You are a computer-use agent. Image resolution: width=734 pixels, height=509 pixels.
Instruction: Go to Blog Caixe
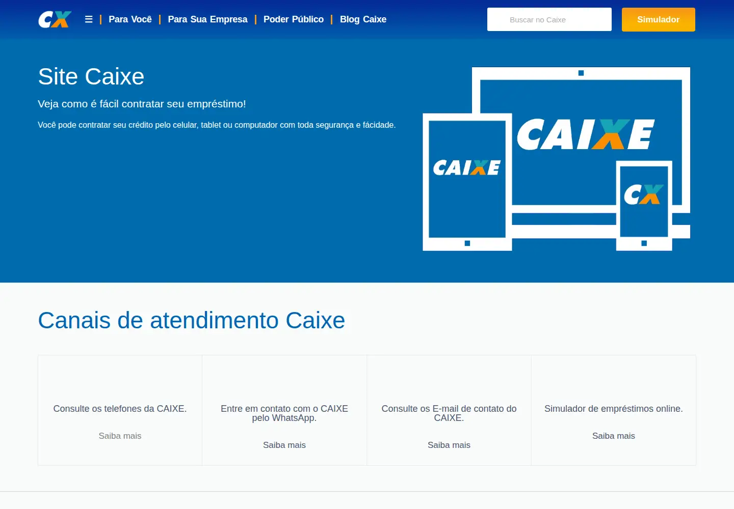[363, 19]
